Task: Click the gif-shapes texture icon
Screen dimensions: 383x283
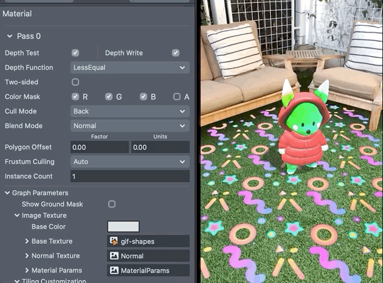Action: click(114, 241)
